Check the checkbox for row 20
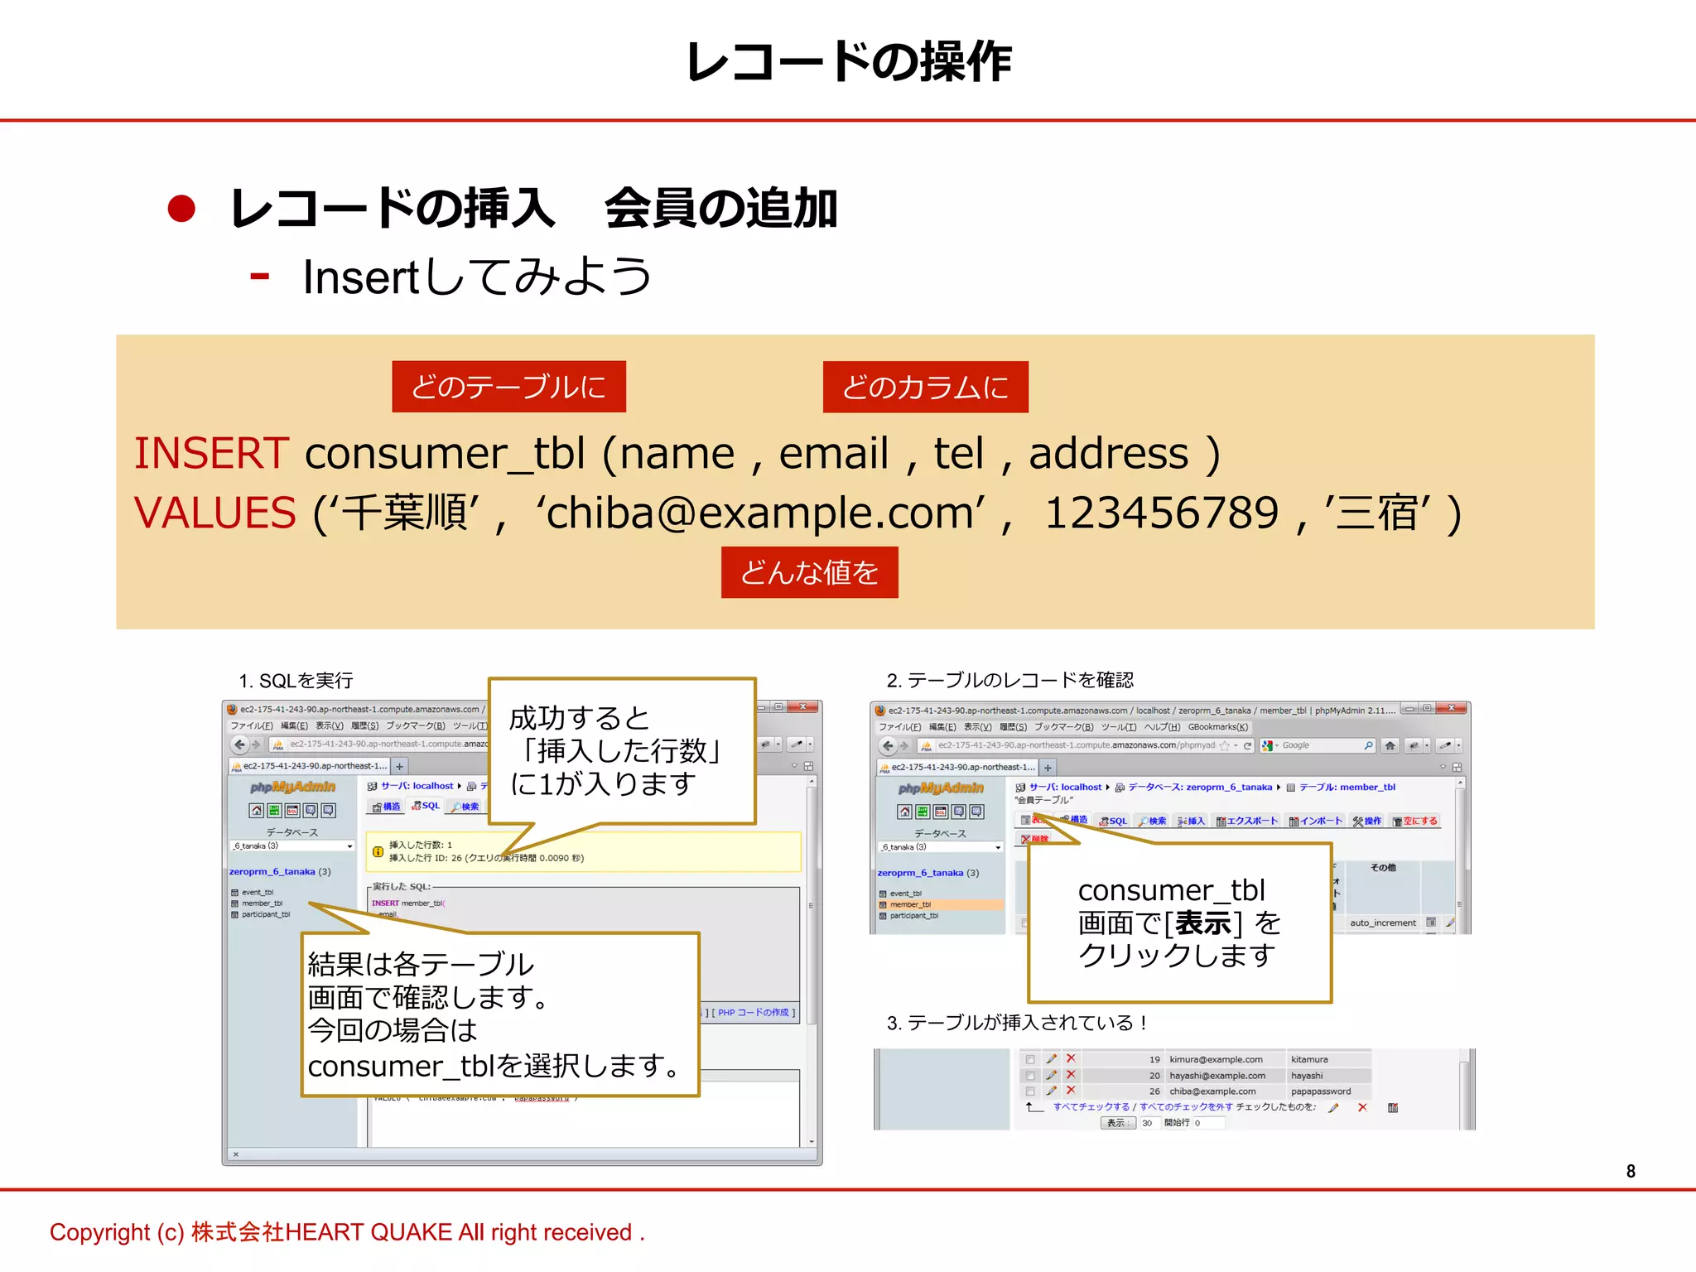Viewport: 1696px width, 1272px height. (1029, 1076)
